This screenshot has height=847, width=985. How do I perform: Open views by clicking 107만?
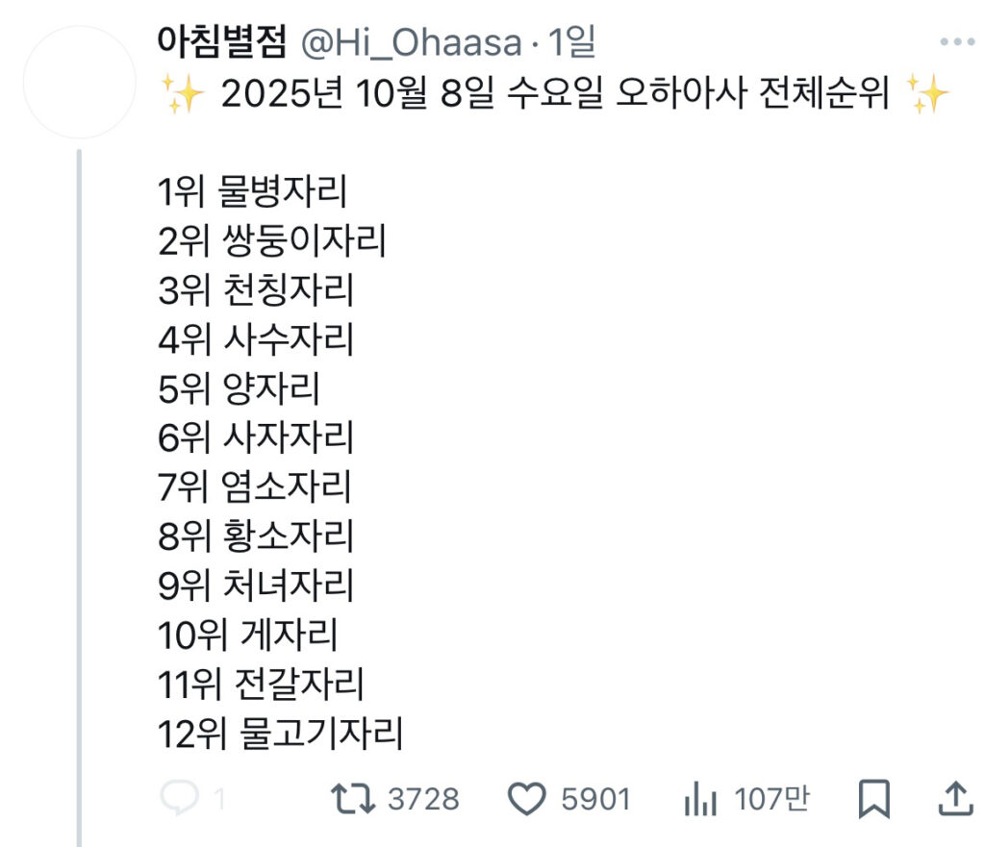point(771,797)
